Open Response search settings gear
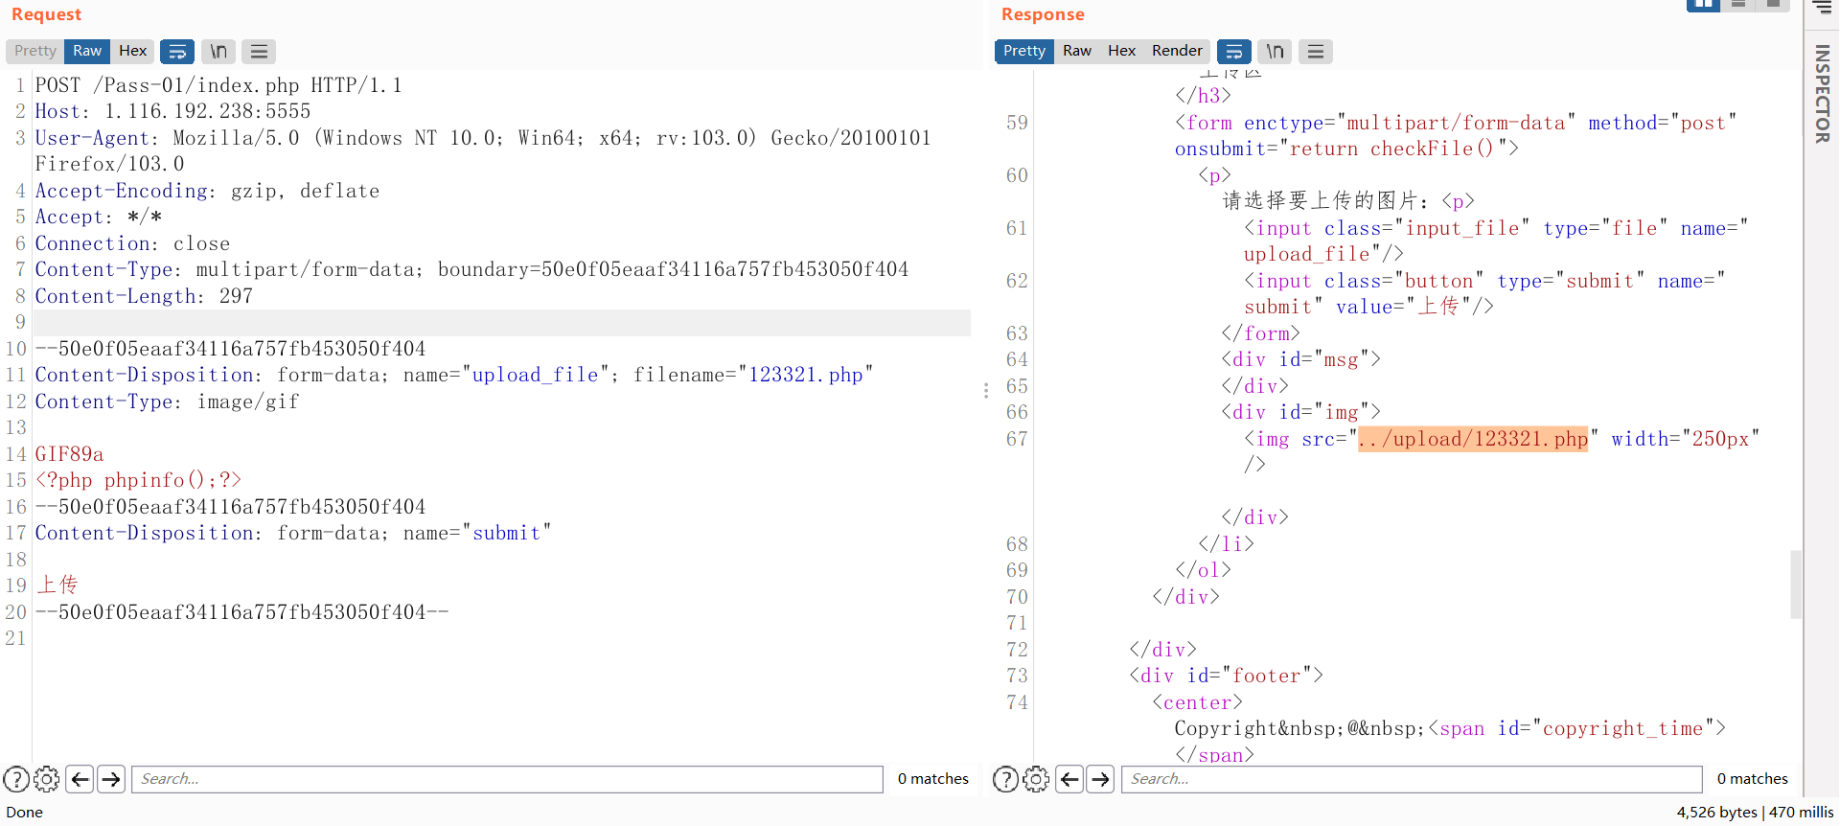Image resolution: width=1840 pixels, height=826 pixels. [1036, 779]
